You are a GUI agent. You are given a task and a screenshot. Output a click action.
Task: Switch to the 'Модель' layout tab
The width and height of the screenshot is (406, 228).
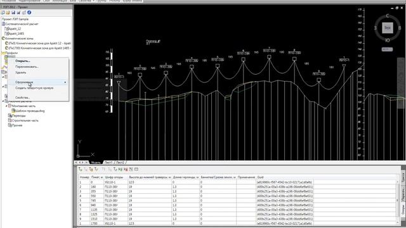96,162
